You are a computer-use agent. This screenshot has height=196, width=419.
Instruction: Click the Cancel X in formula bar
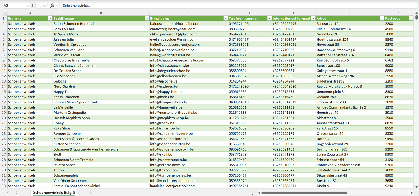[39, 6]
